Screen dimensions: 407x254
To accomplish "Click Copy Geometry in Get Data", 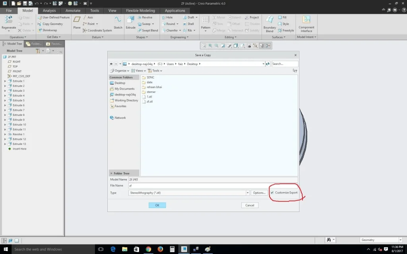I will (x=50, y=24).
